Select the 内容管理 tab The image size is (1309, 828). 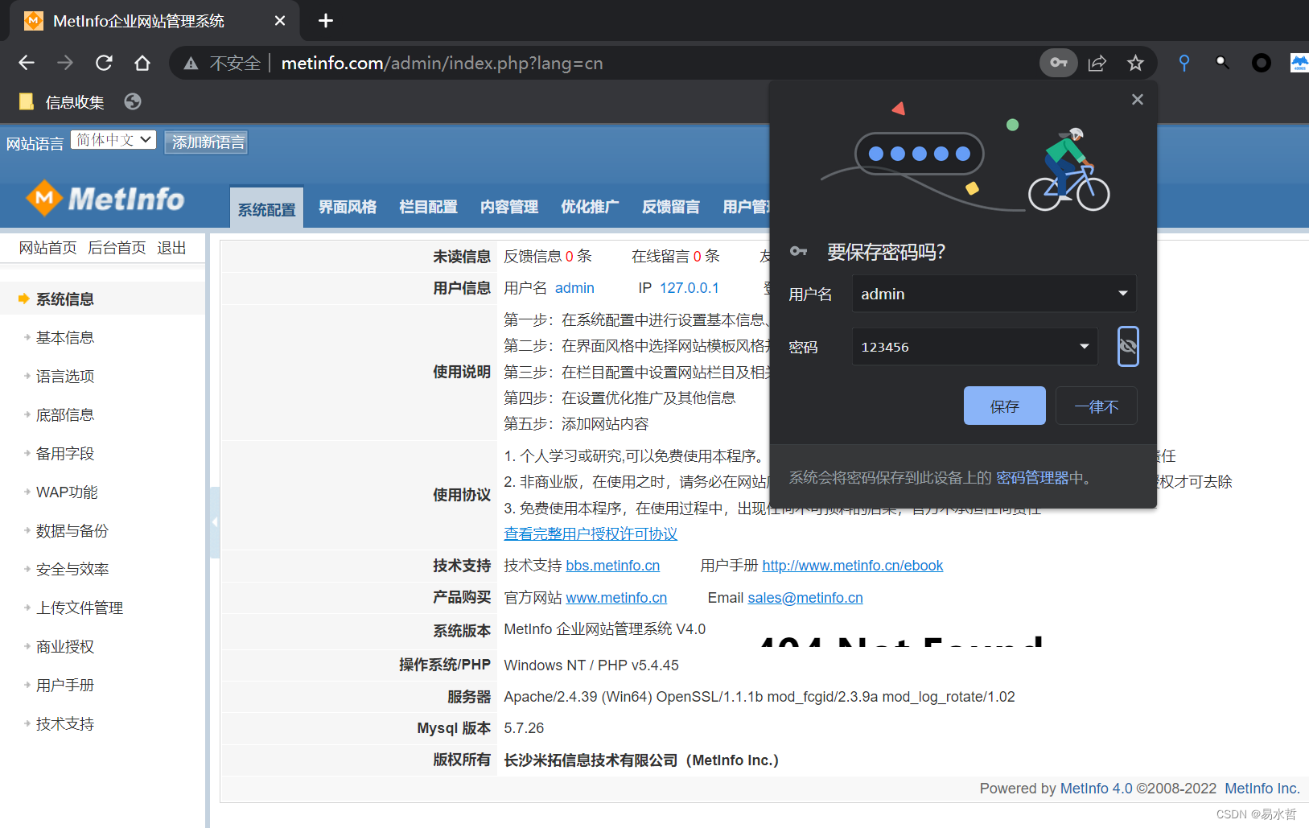509,207
